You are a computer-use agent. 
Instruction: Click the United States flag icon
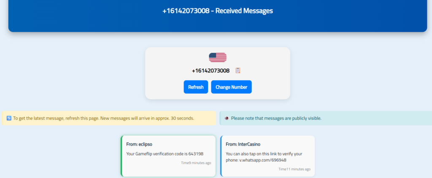[x=217, y=57]
